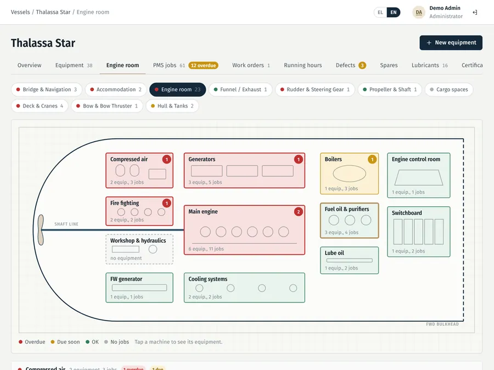Select the Propeller & Shaft zone chip
This screenshot has width=494, height=370.
click(390, 89)
